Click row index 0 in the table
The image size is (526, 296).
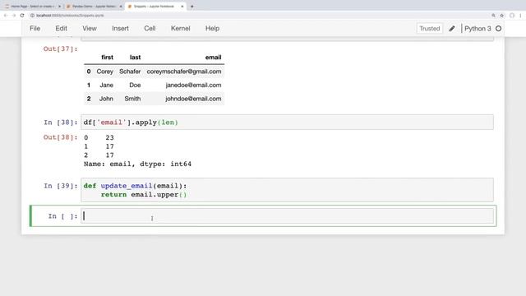pos(89,72)
